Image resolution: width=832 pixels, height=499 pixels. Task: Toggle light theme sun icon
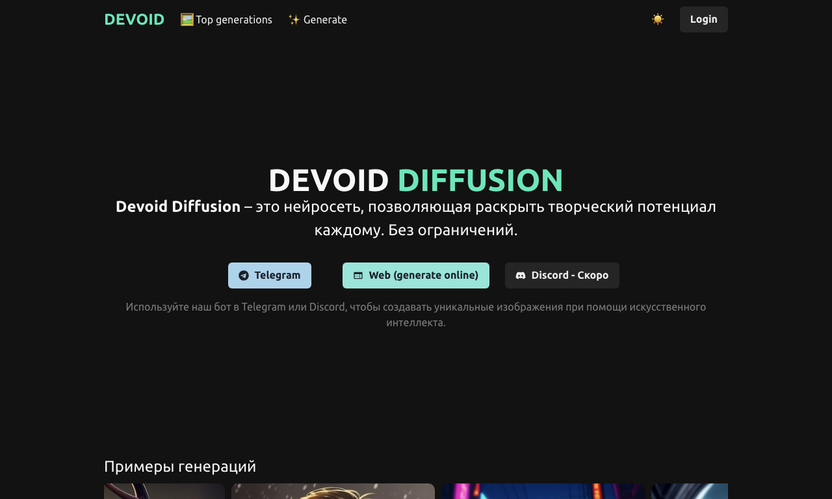658,19
